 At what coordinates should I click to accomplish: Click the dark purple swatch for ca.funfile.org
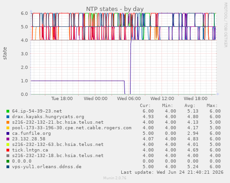click(x=8, y=133)
